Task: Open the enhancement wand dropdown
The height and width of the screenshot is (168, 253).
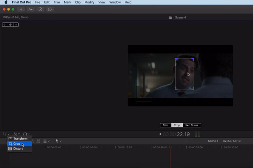Action: 16,134
